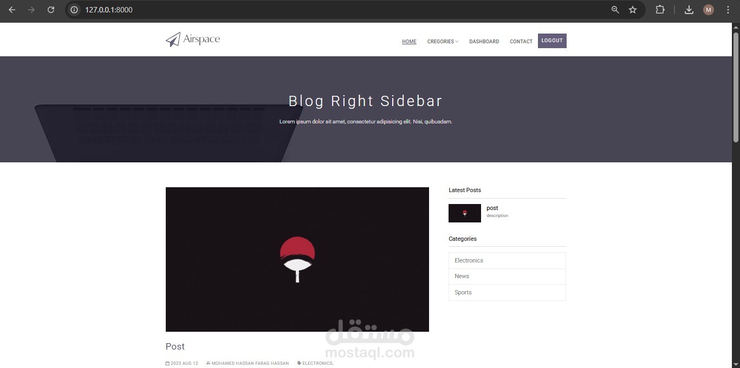Select the News category in sidebar
This screenshot has height=368, width=740.
click(x=507, y=276)
